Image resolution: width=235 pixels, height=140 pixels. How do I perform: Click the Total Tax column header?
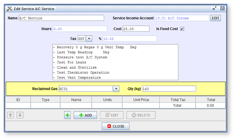pyautogui.click(x=178, y=100)
